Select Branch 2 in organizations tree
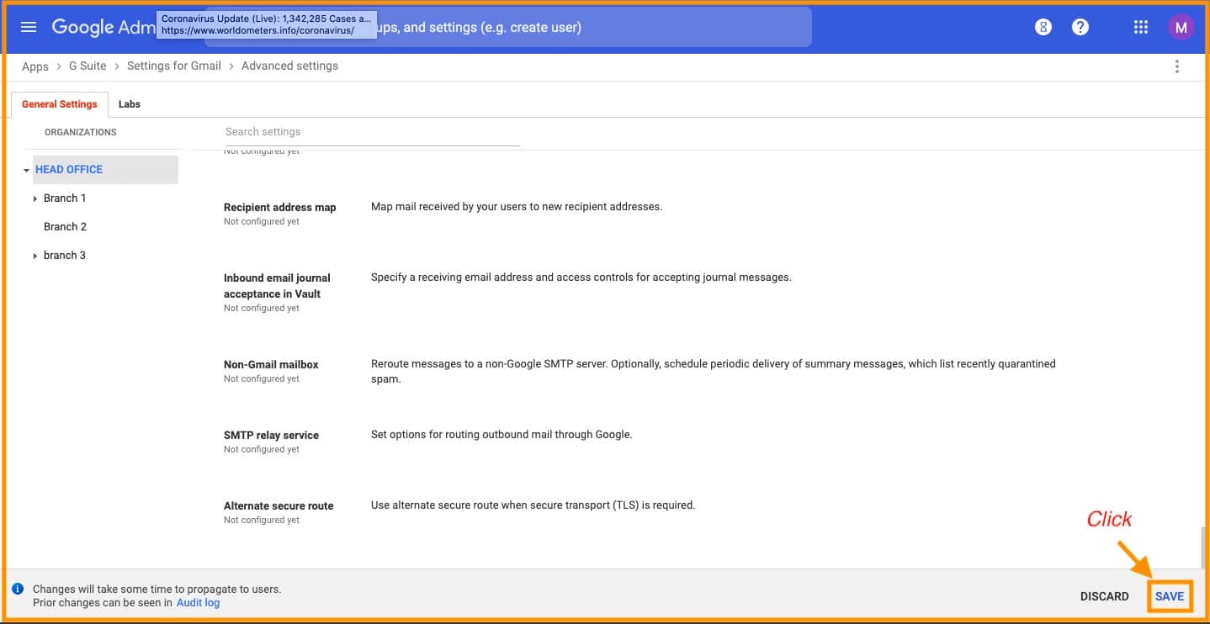The width and height of the screenshot is (1210, 624). point(65,227)
